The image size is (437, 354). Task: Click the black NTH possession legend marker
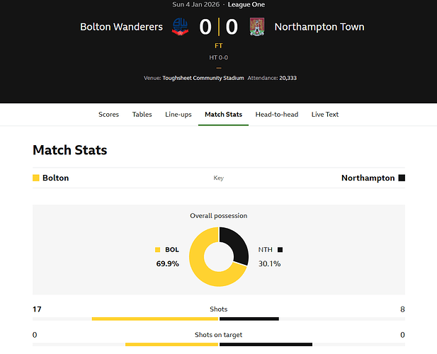[280, 250]
